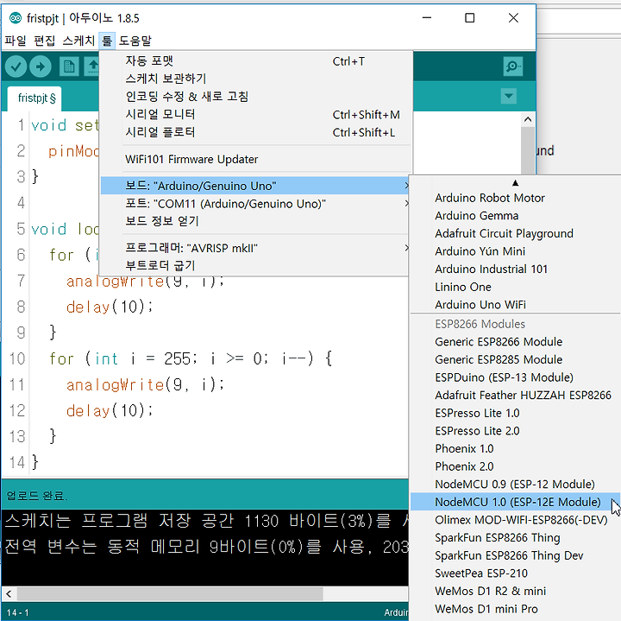621x621 pixels.
Task: Click 부트로더 굽기 entry
Action: click(x=254, y=265)
